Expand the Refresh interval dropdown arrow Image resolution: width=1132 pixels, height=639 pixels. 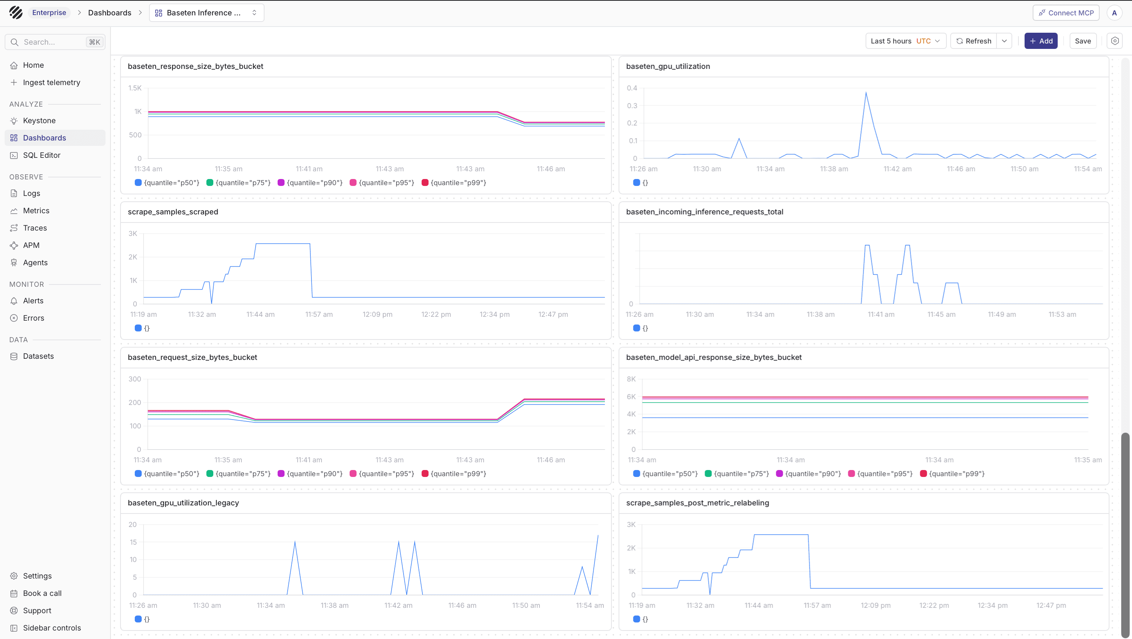coord(1005,41)
